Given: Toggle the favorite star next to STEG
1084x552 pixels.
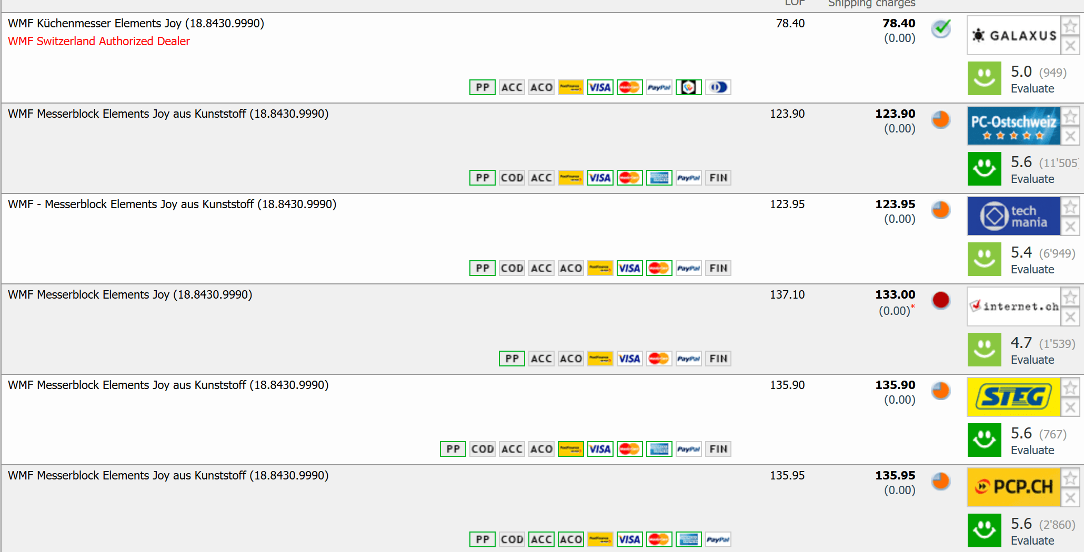Looking at the screenshot, I should point(1070,387).
